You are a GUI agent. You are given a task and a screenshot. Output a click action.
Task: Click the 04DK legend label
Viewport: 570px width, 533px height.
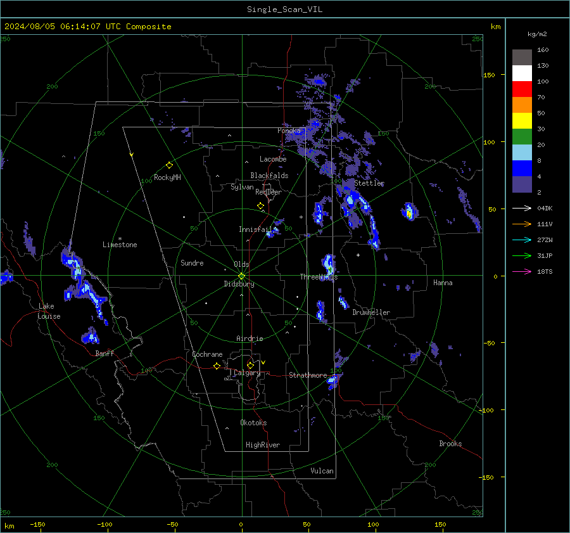tap(545, 208)
